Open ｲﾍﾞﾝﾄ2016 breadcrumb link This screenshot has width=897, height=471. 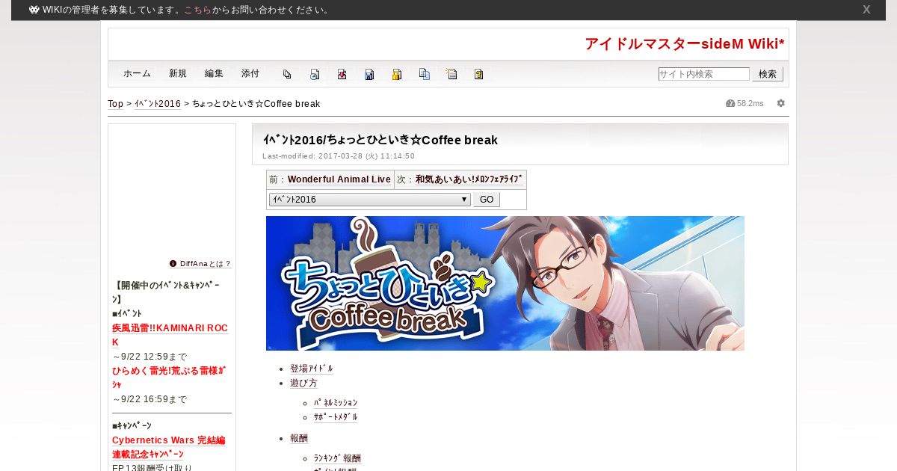[x=158, y=104]
